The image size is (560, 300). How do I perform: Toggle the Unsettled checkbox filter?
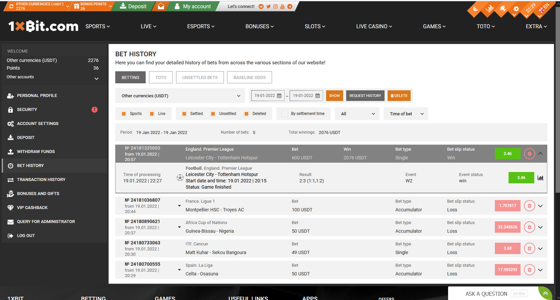(x=213, y=114)
